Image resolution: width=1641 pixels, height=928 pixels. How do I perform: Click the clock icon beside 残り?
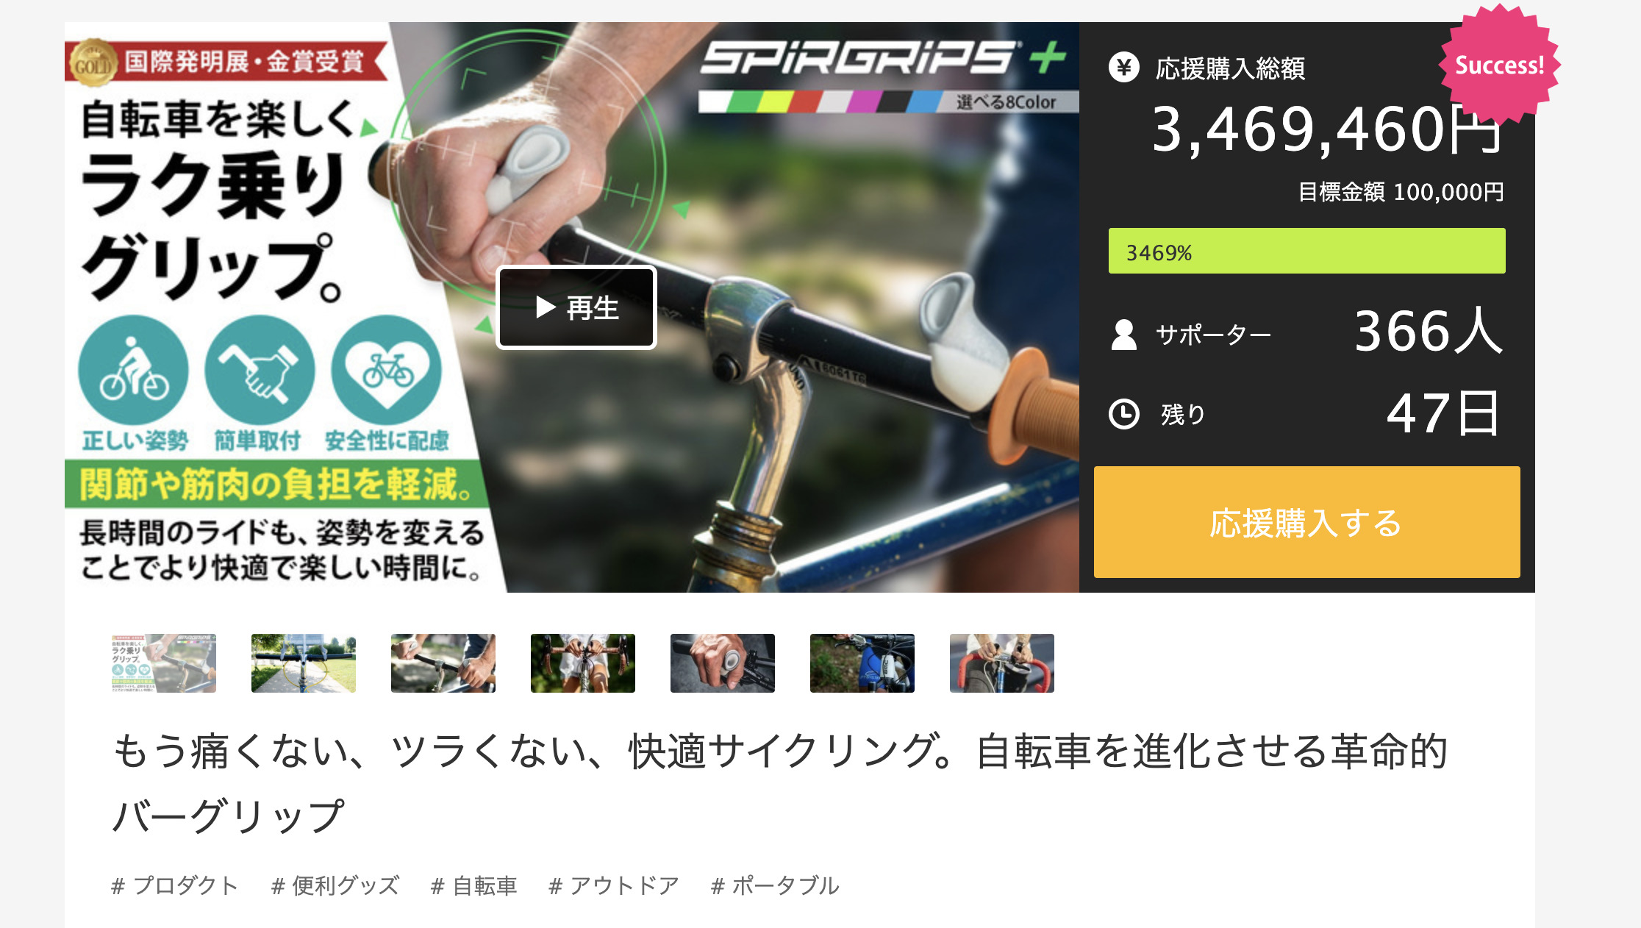coord(1123,414)
